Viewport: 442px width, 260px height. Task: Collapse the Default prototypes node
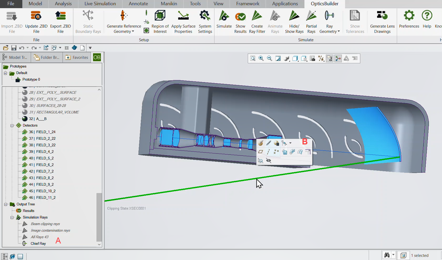[x=5, y=73]
